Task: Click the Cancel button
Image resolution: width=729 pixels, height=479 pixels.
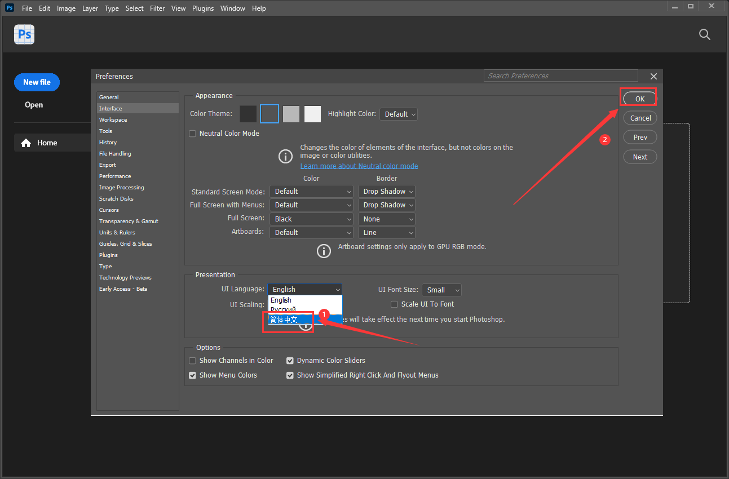Action: [640, 118]
